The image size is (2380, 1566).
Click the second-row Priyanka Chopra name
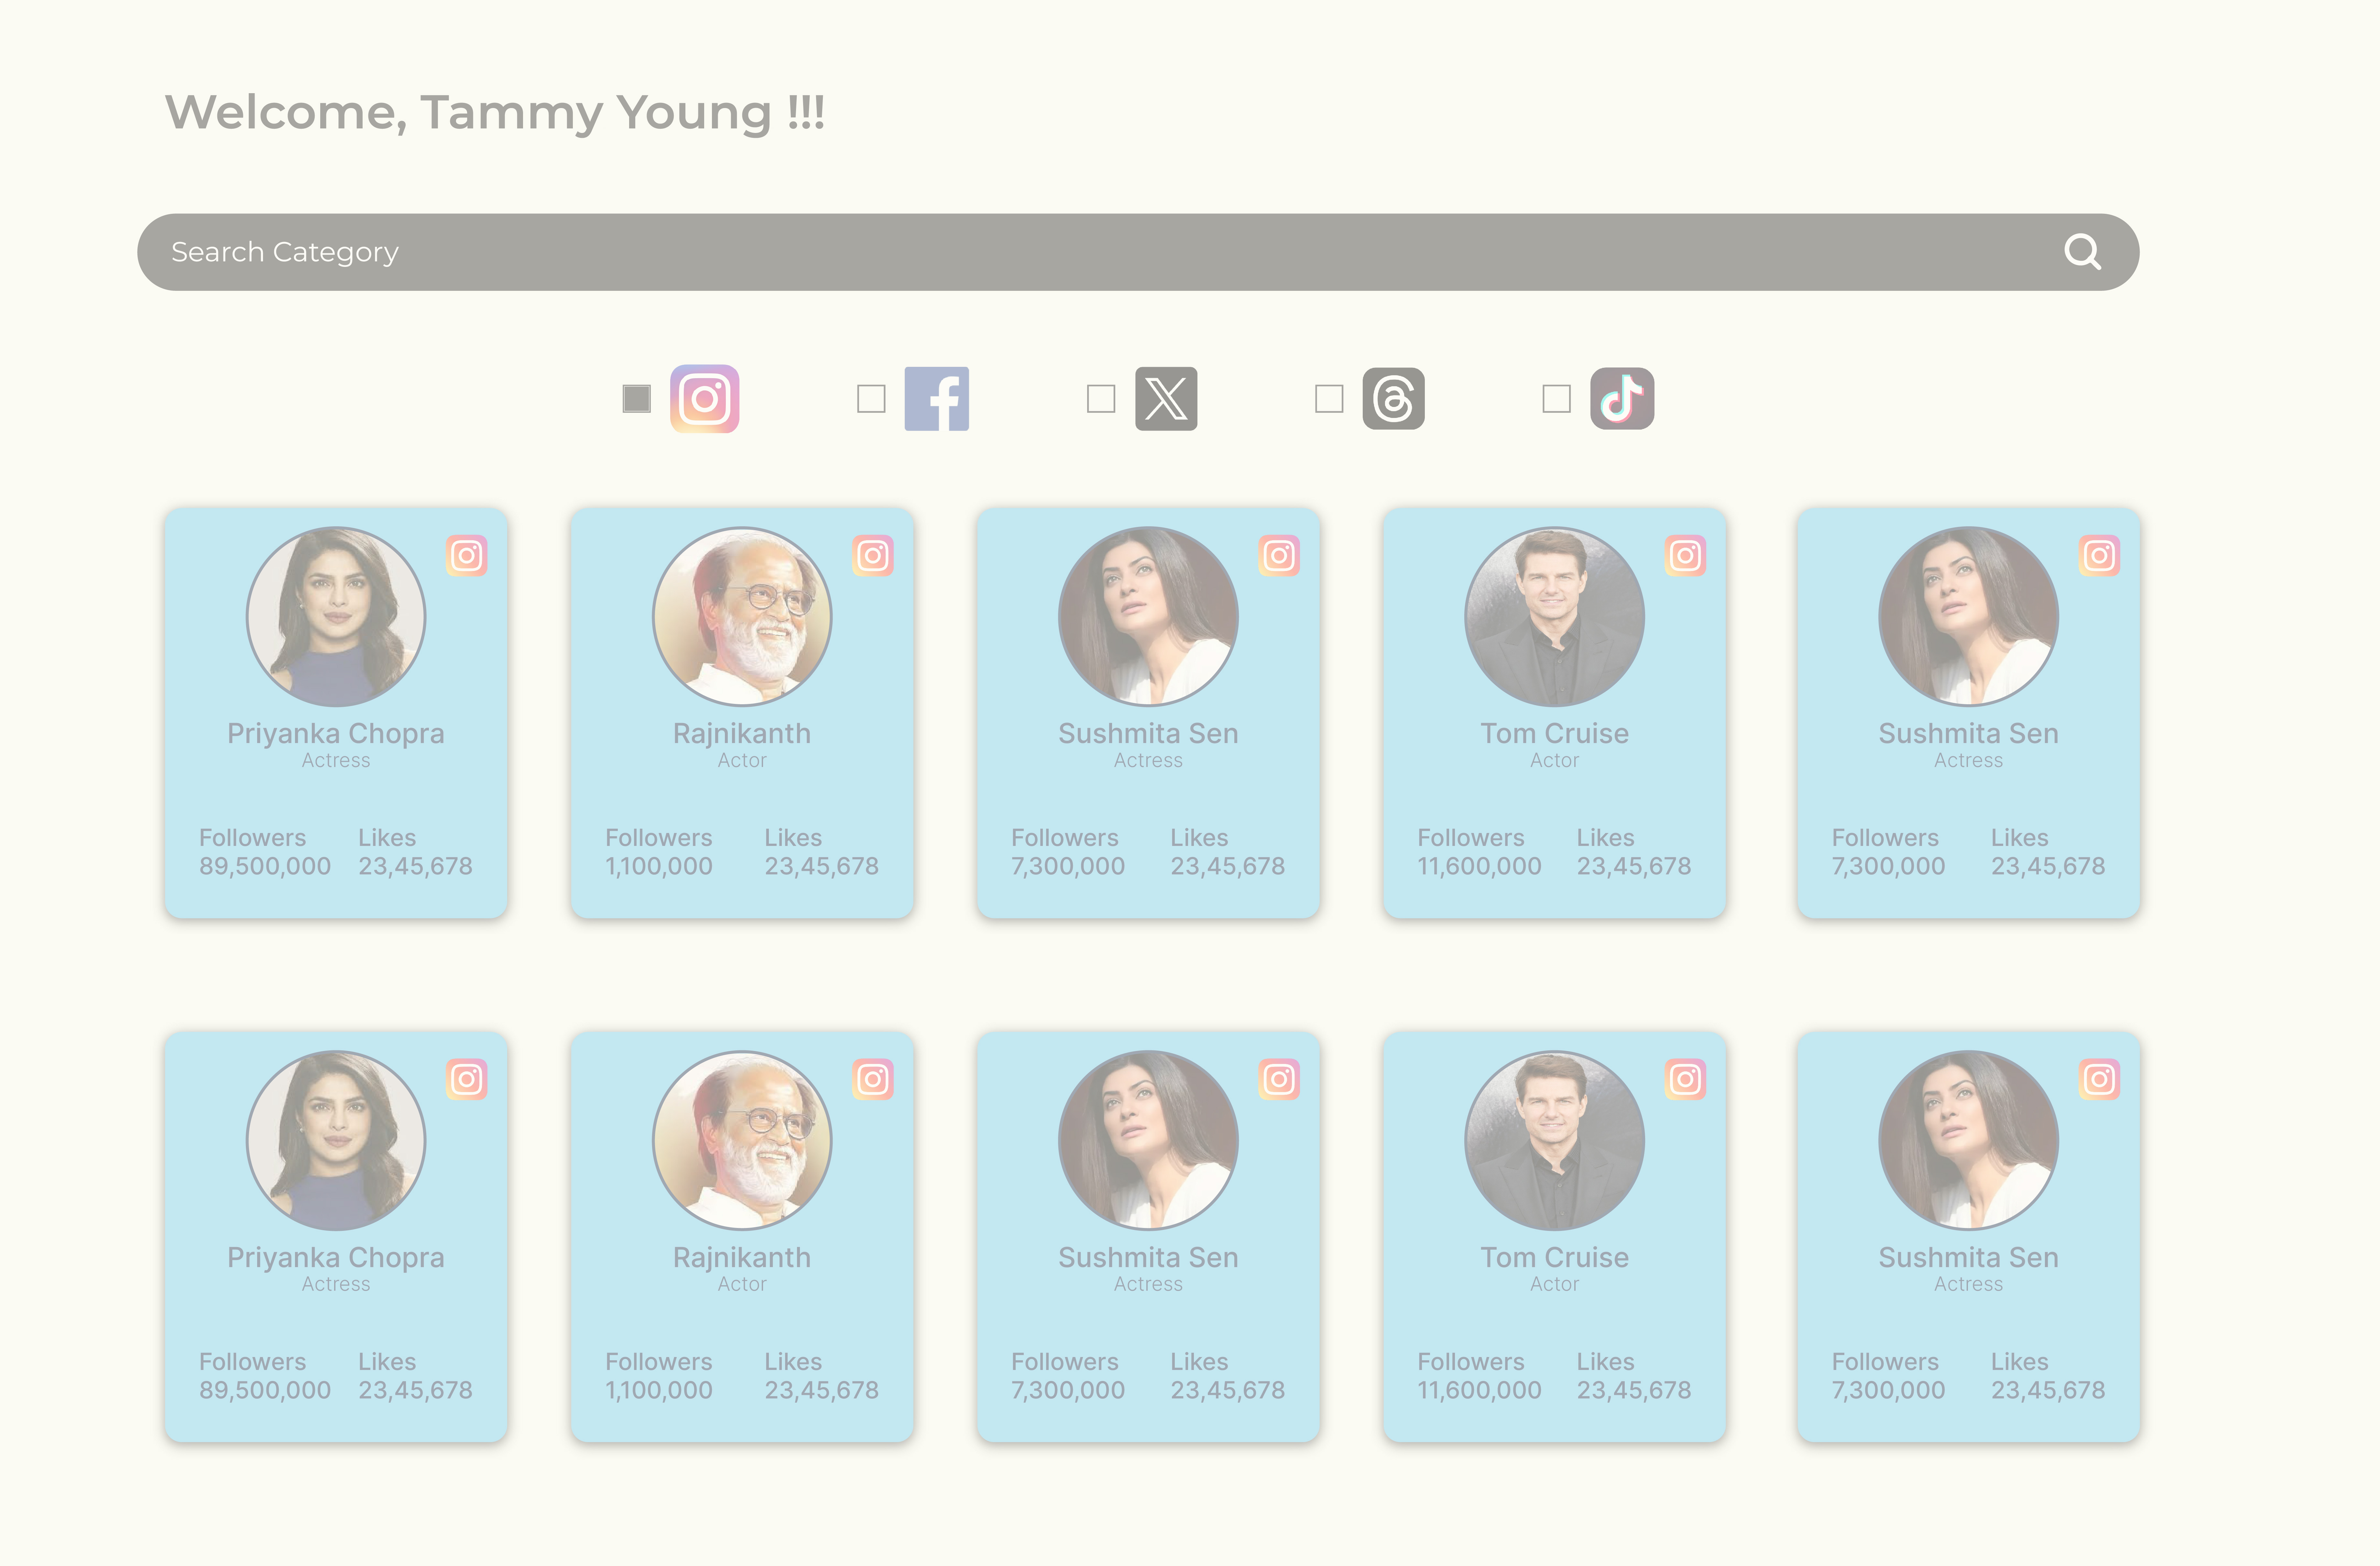click(336, 1257)
